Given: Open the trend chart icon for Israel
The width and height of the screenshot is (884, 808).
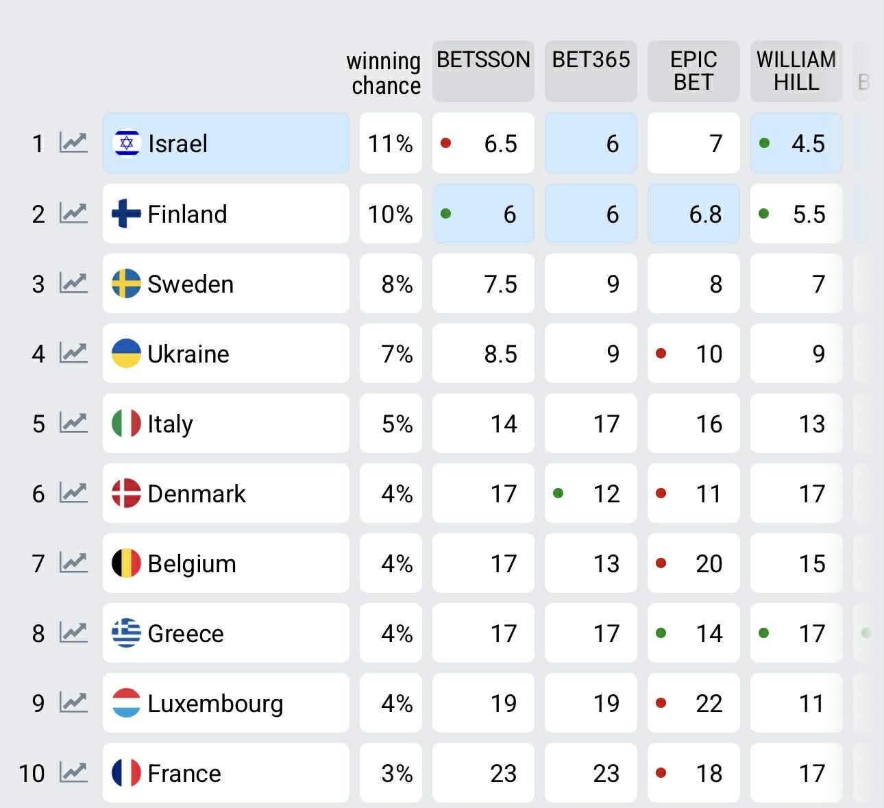Looking at the screenshot, I should click(x=73, y=143).
